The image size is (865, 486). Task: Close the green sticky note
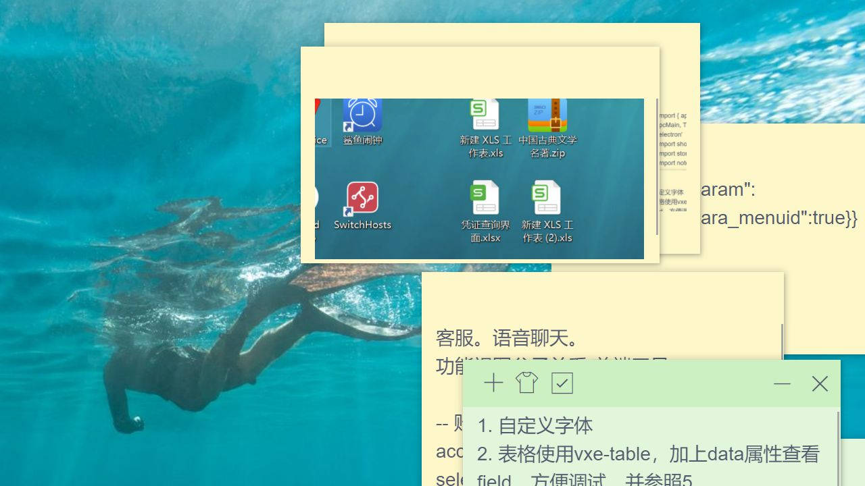point(820,383)
